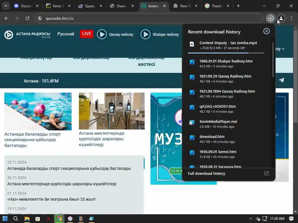
Task: Click Chrome icon in taskbar
Action: pos(59,219)
